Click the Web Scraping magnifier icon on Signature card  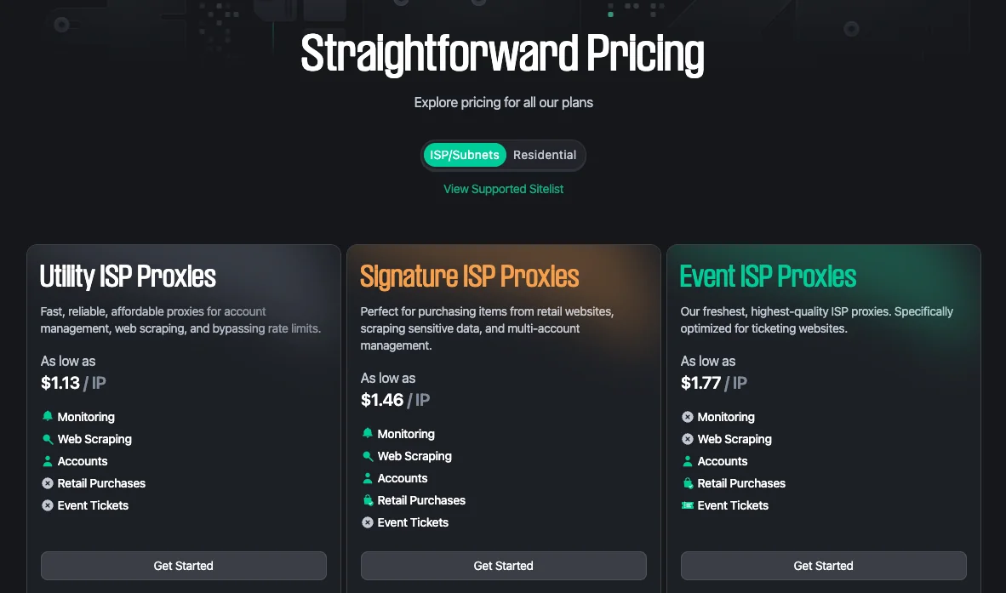click(368, 456)
